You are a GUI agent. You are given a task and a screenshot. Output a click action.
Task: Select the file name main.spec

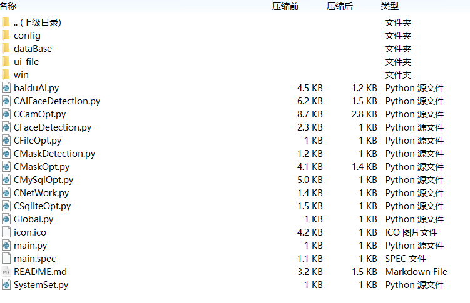[35, 259]
